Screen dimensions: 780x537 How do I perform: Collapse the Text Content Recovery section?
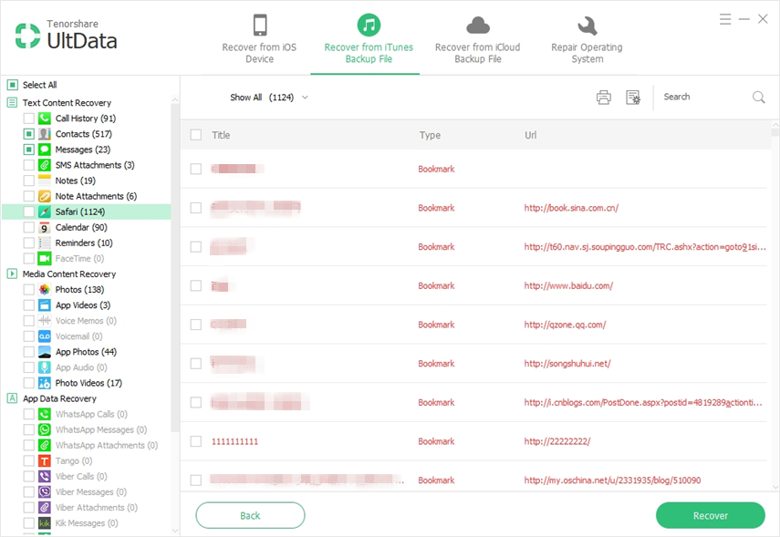point(13,103)
